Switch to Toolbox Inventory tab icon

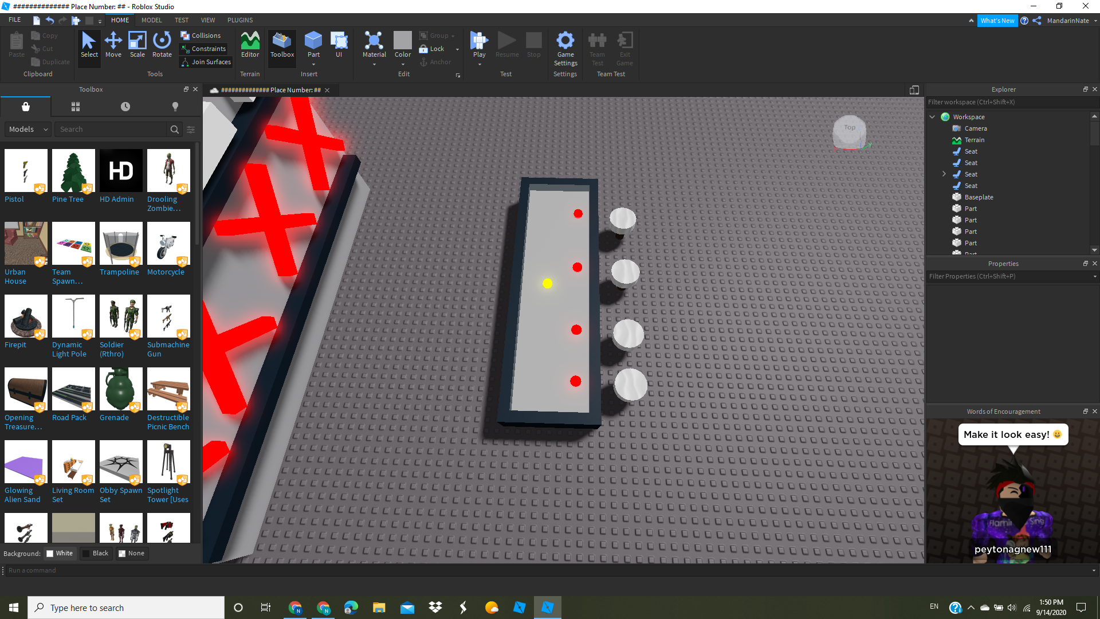[76, 107]
